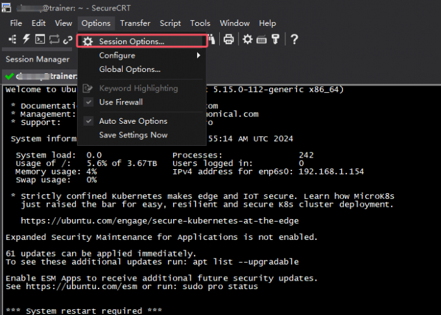Image resolution: width=441 pixels, height=315 pixels.
Task: Click '*** System restart required ***' line
Action: pos(84,310)
